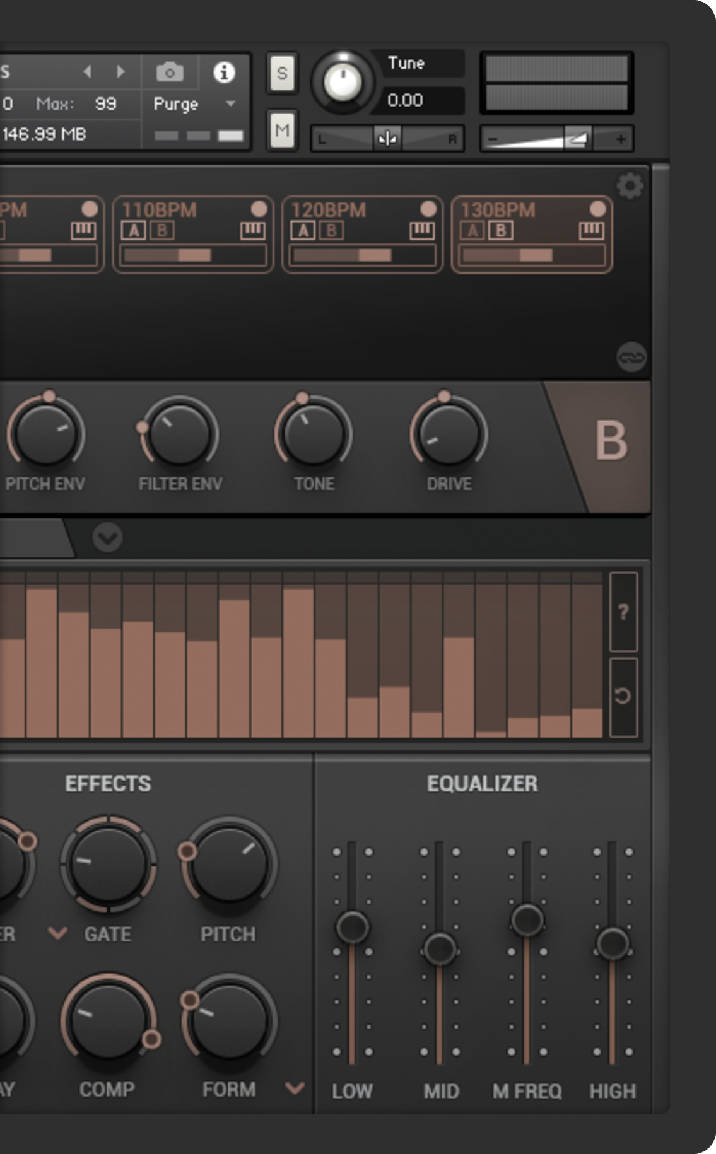This screenshot has width=716, height=1154.
Task: Reset the step sequencer pattern
Action: tap(623, 697)
